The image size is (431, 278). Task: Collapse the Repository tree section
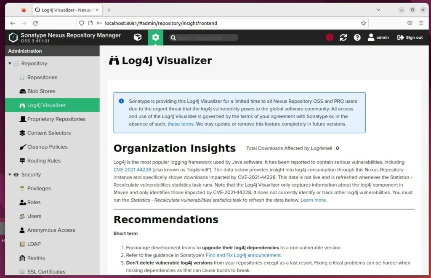(x=10, y=64)
